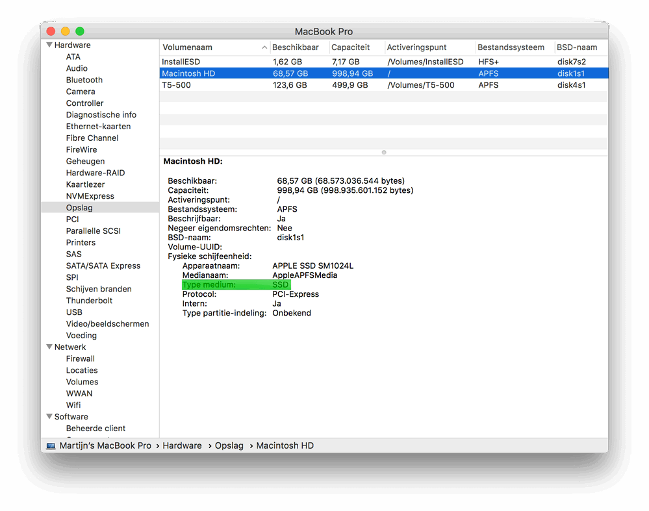The height and width of the screenshot is (511, 649).
Task: Open SATA/SATA Express category
Action: [x=103, y=265]
